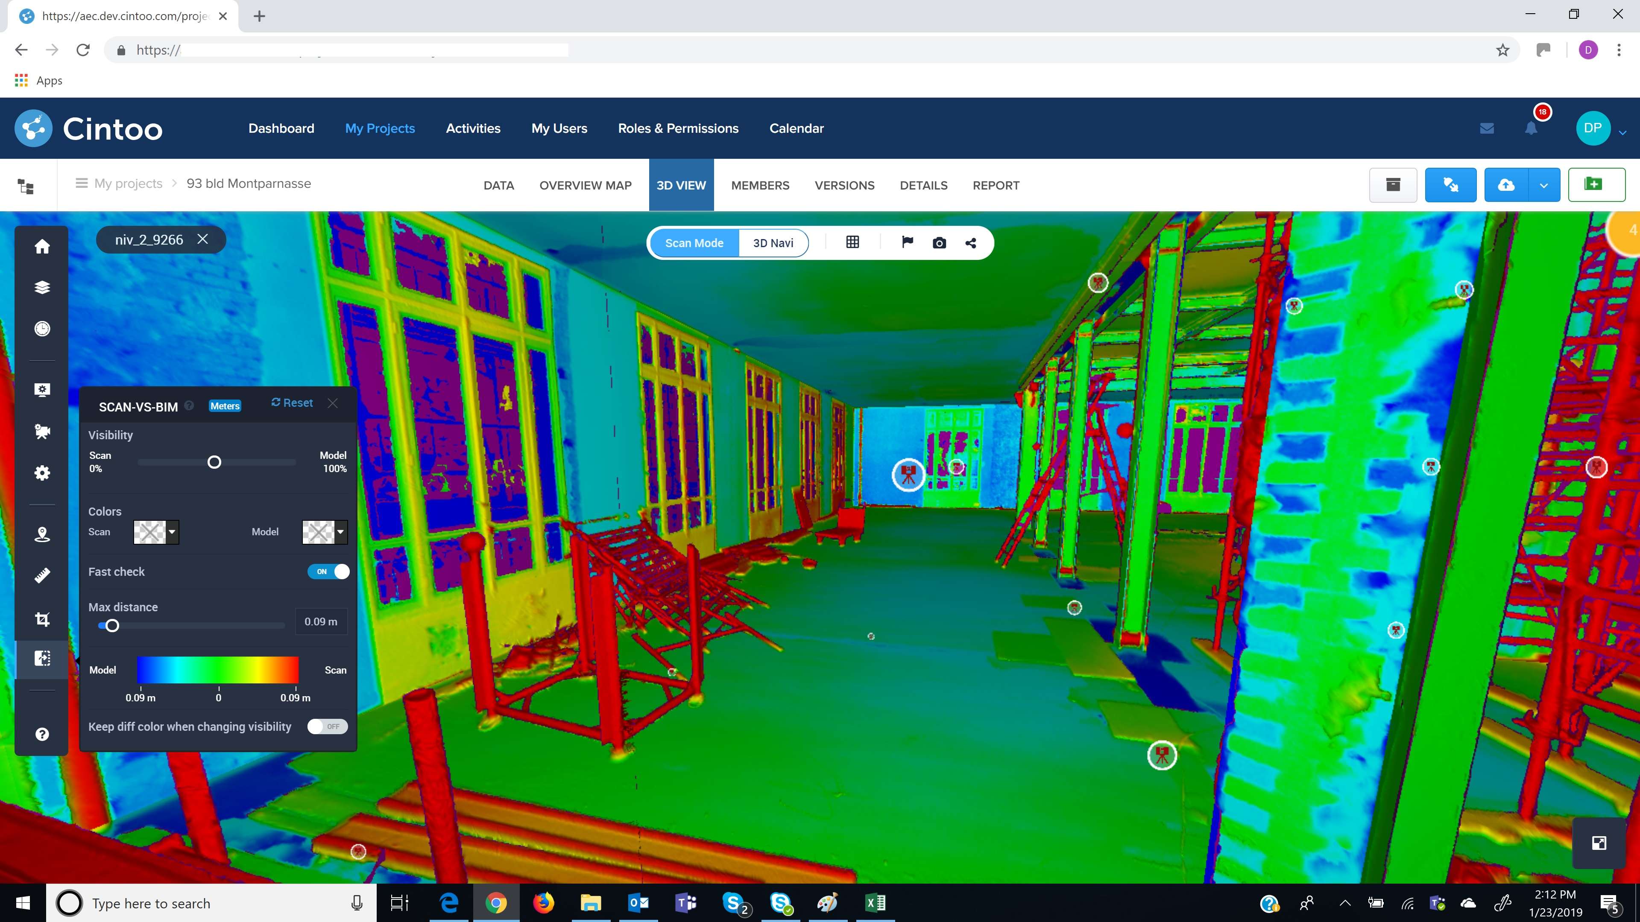Expand the cloud upload dropdown arrow
The width and height of the screenshot is (1640, 922).
click(1543, 185)
